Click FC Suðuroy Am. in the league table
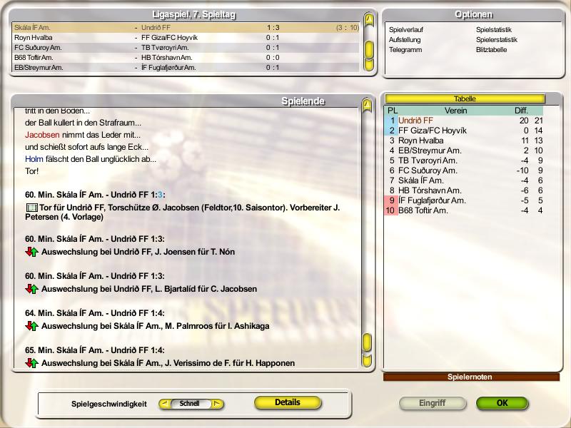 (428, 170)
